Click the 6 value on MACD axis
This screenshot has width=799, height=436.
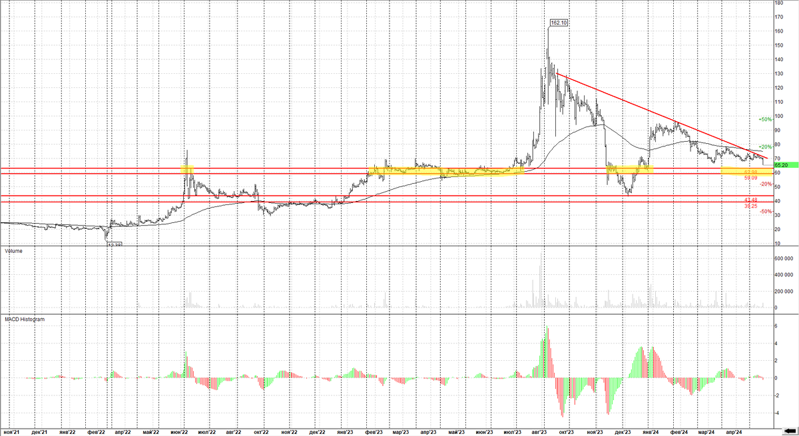click(776, 326)
